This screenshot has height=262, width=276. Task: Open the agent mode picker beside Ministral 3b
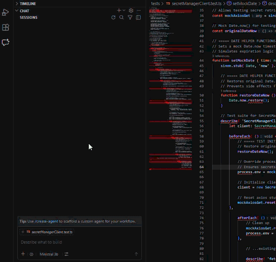point(32,254)
